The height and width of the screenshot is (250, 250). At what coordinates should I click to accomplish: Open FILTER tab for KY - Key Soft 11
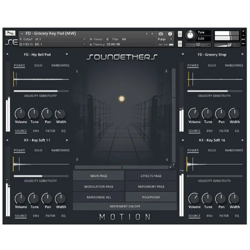pos(50,216)
